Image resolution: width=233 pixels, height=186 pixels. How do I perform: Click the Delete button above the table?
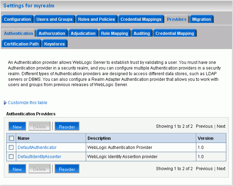click(x=40, y=126)
